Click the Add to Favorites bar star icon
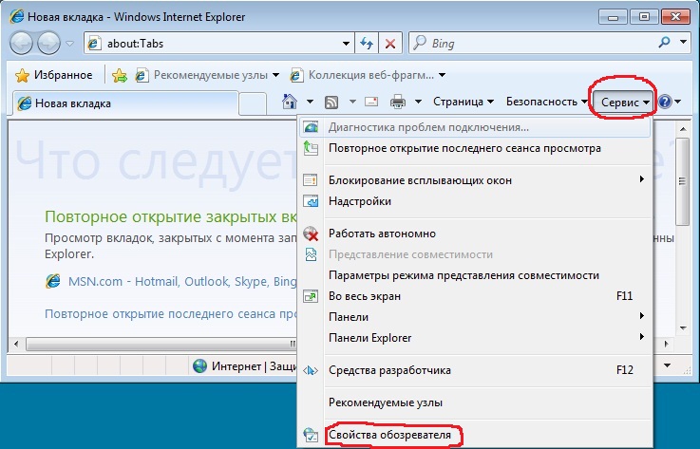The height and width of the screenshot is (449, 700). coord(120,75)
